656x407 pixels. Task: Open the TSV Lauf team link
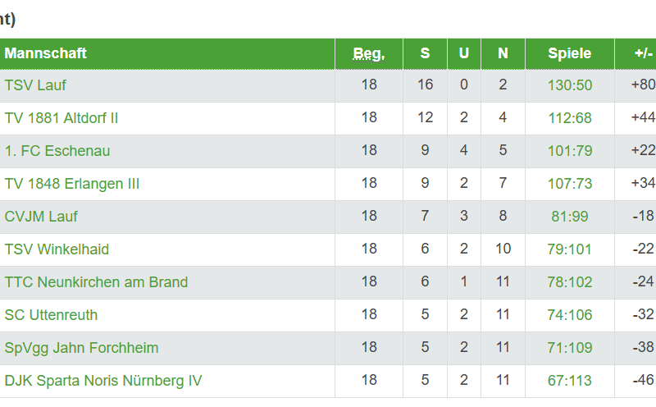coord(35,85)
